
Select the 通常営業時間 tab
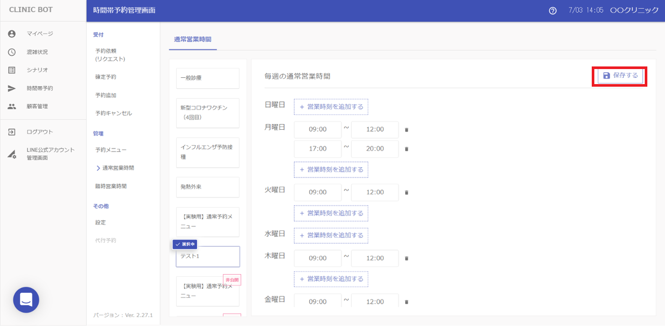193,39
